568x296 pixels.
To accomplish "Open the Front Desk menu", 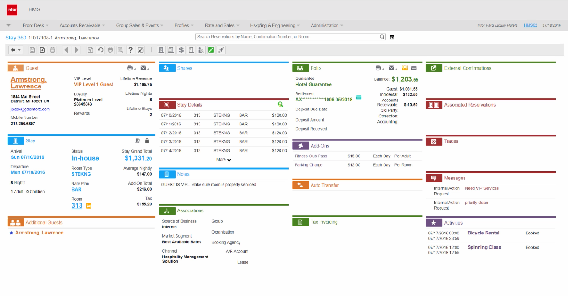I will point(36,25).
